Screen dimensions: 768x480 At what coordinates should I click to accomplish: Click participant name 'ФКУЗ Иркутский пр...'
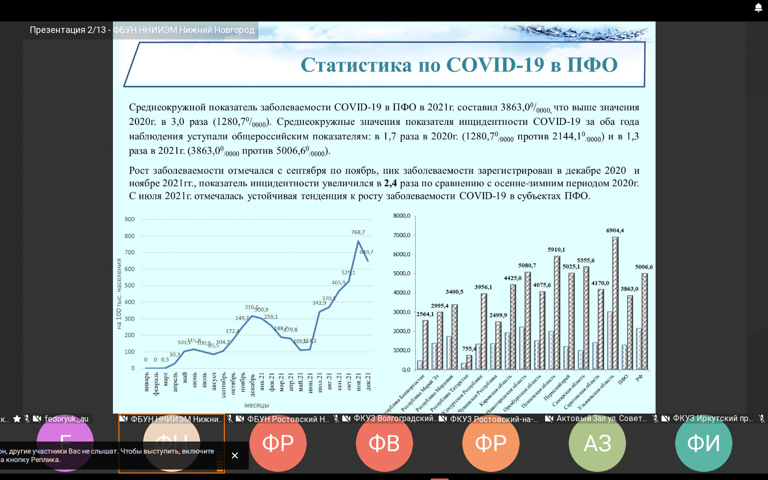tap(713, 419)
